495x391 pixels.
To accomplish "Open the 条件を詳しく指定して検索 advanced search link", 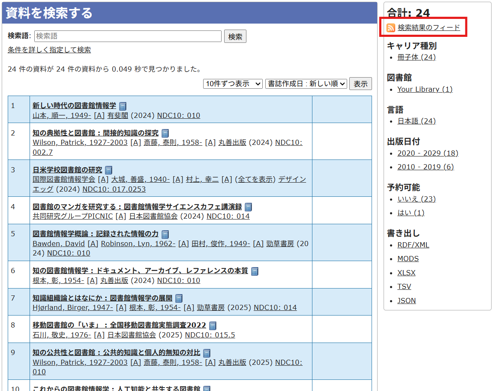I will (x=48, y=51).
